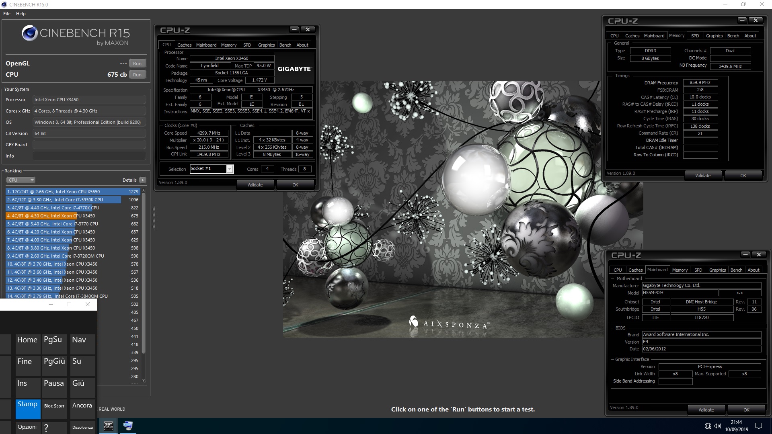Click OK in the CPU window
Screen dimensions: 772x434
[295, 185]
